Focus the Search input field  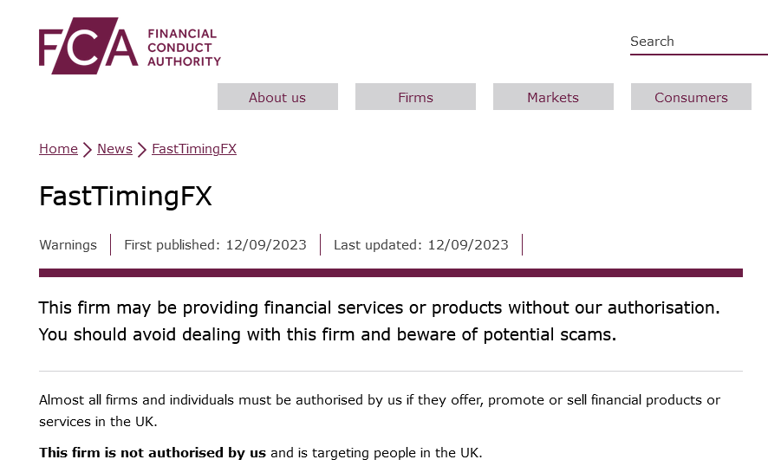pyautogui.click(x=699, y=42)
